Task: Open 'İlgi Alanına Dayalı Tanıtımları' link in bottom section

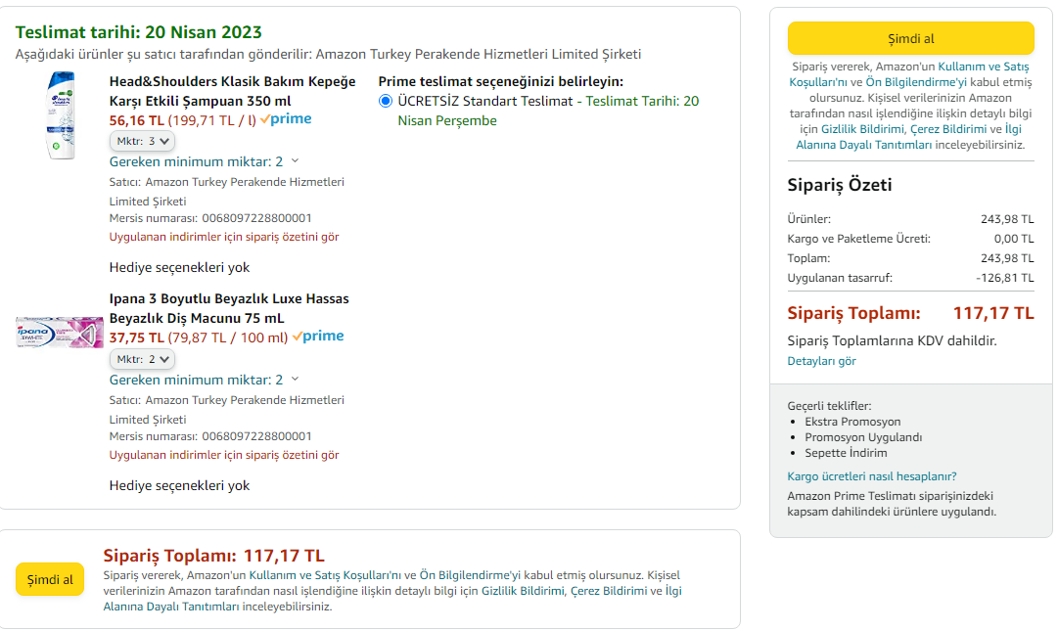Action: pyautogui.click(x=392, y=599)
